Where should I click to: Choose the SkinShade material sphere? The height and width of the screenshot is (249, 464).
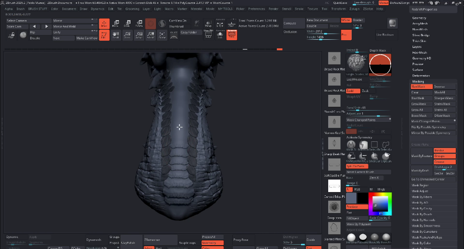tap(351, 237)
